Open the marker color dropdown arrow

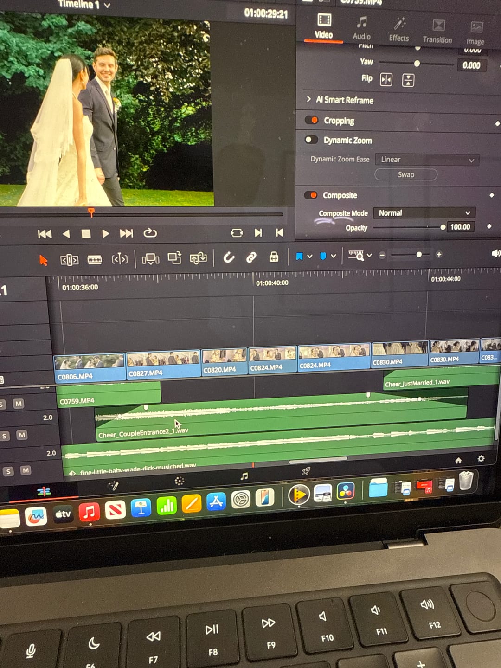[x=334, y=256]
